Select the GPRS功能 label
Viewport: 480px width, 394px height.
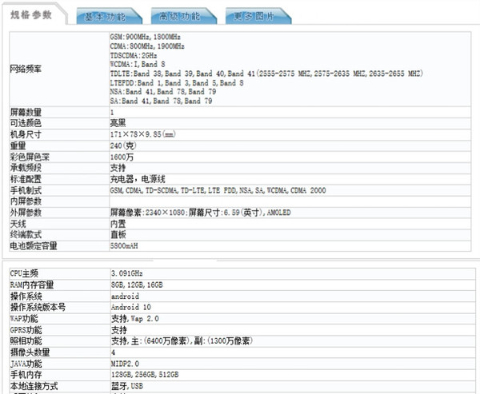[26, 330]
